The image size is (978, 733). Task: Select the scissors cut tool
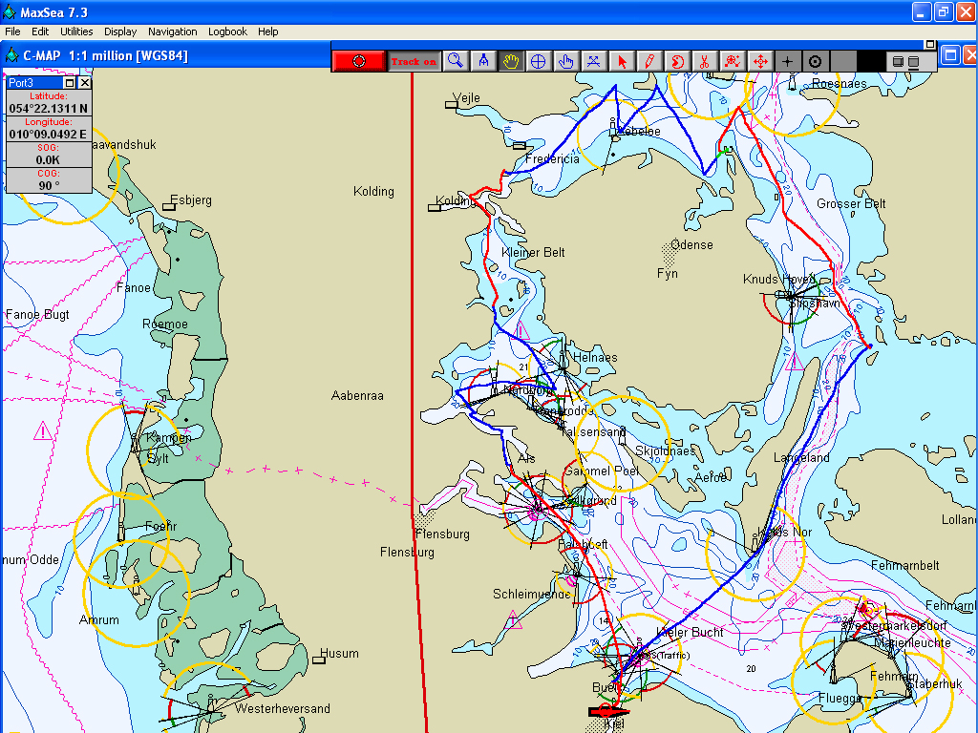[704, 61]
